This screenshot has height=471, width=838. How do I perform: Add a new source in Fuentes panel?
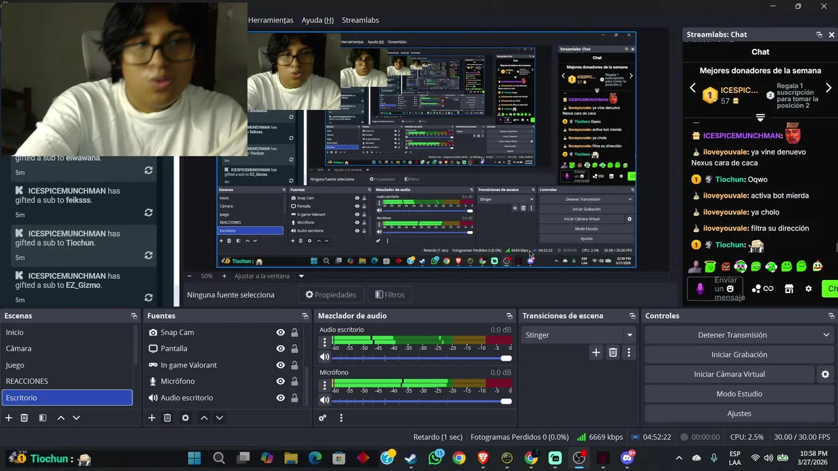pos(152,417)
